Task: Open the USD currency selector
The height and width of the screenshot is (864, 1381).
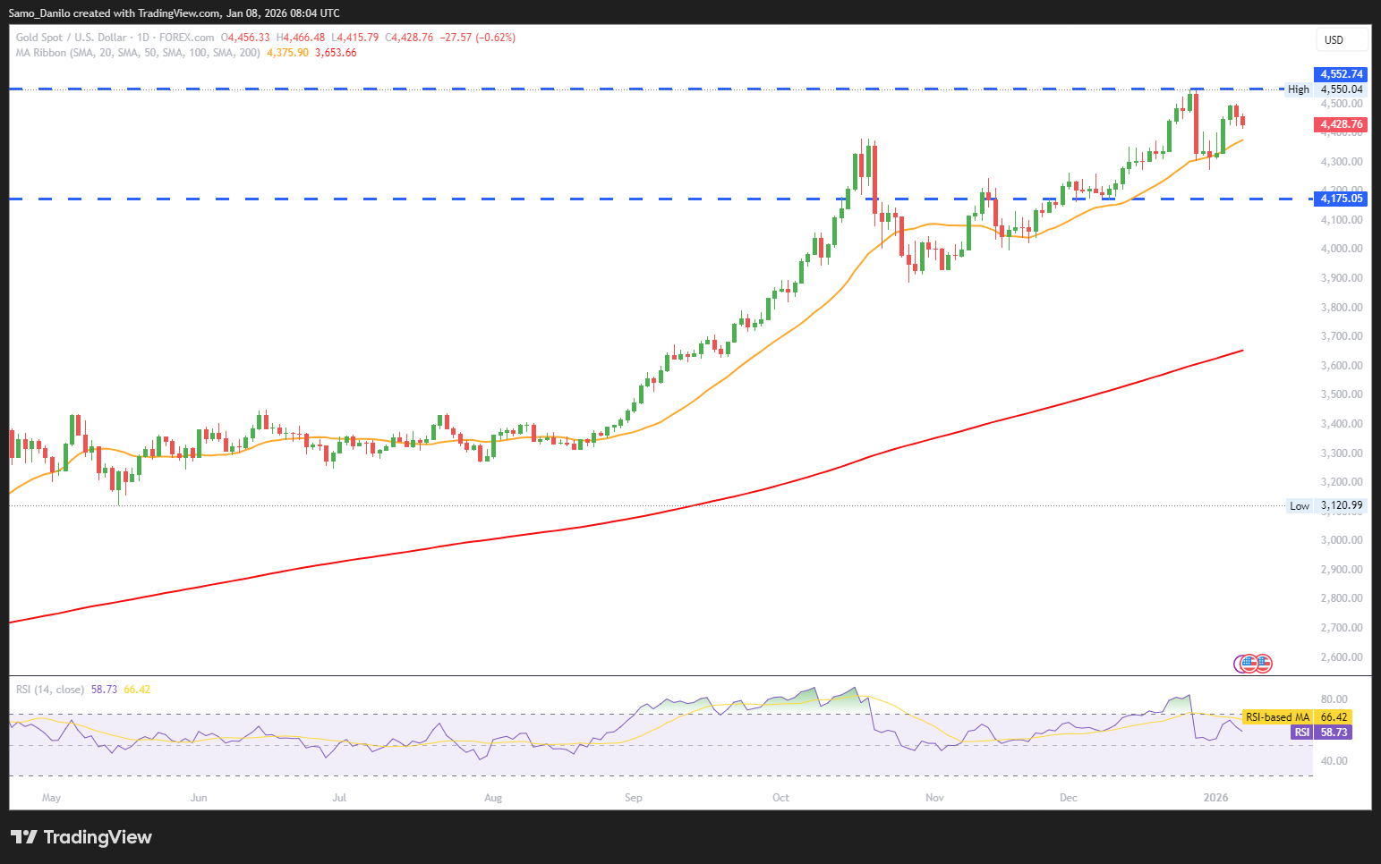Action: click(x=1340, y=40)
